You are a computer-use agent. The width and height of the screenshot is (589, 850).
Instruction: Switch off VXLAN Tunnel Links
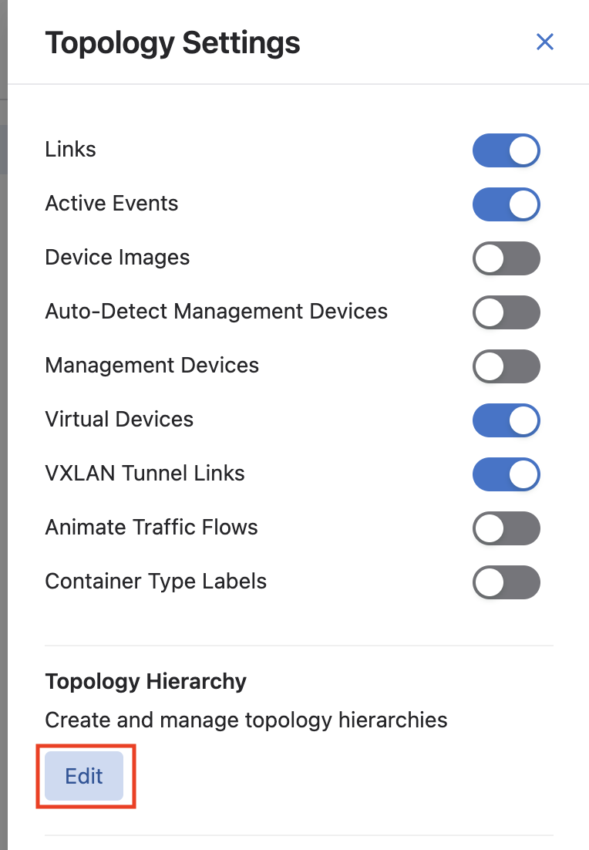(x=506, y=474)
